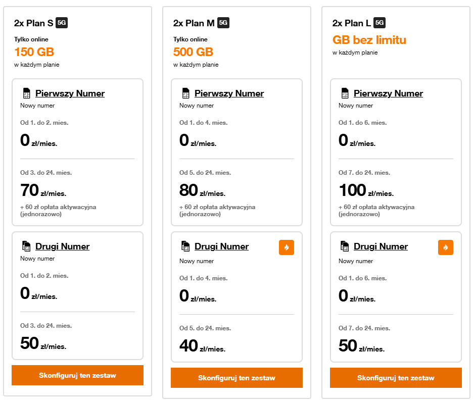The height and width of the screenshot is (403, 474).
Task: Open Pierwszy Numer link in Plan L
Action: [x=388, y=93]
